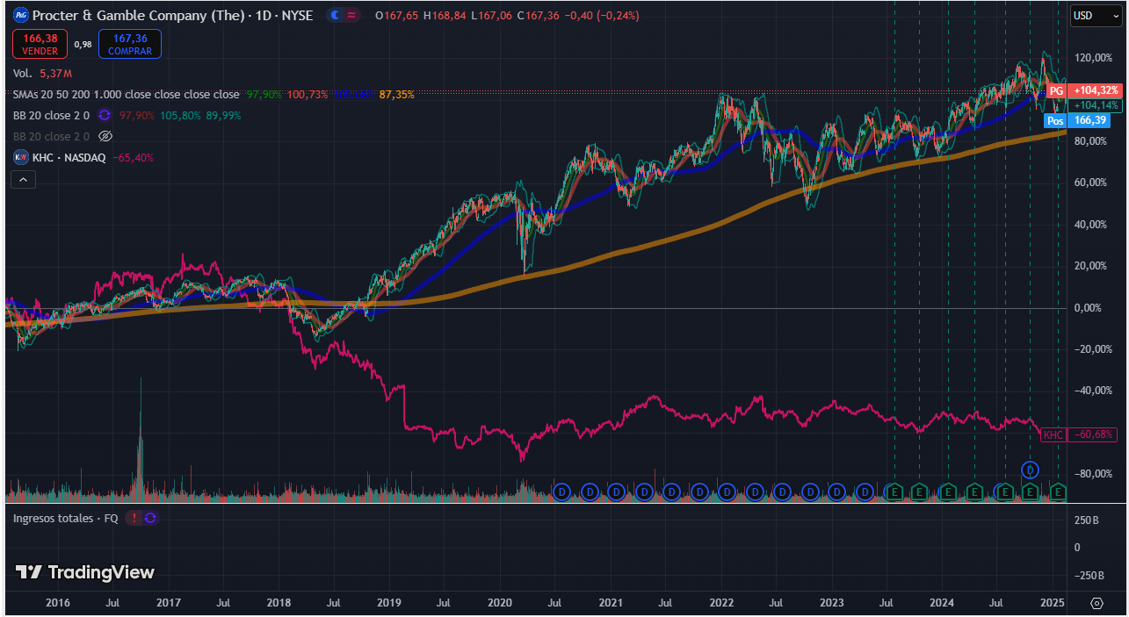
Task: Click the dividend D marker near July 2021
Action: point(672,492)
